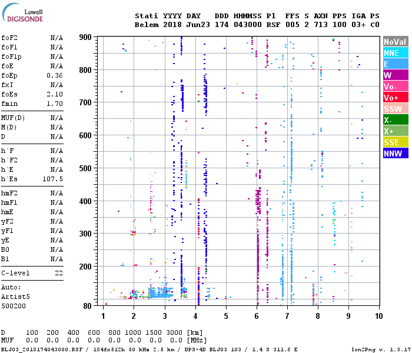Click the [MHz] unit label
This screenshot has height=353, width=412.
click(197, 341)
